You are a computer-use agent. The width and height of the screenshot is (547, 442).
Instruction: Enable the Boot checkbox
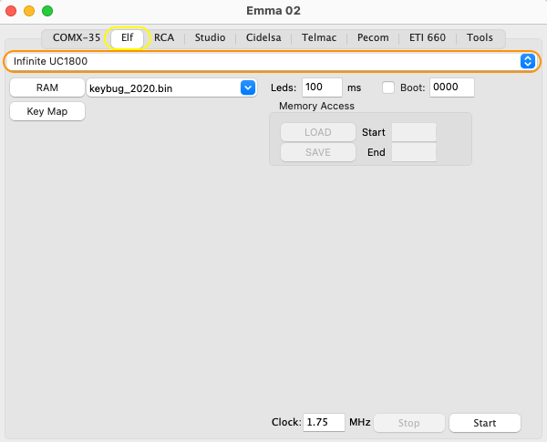click(388, 87)
